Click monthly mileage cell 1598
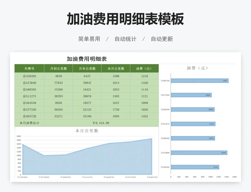The width and height of the screenshot is (251, 192). (116, 76)
